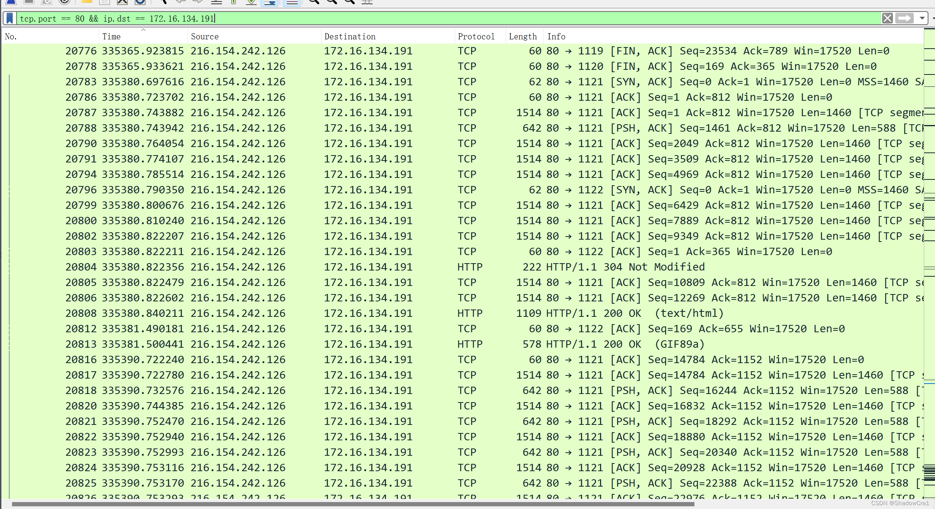Open the display filter bookmark menu

10,18
